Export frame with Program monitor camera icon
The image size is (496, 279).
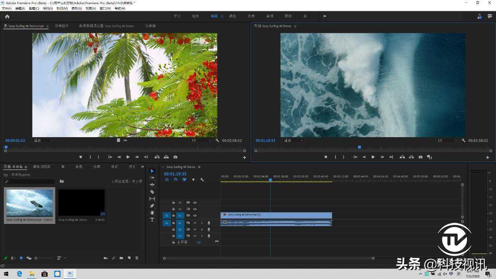click(421, 157)
